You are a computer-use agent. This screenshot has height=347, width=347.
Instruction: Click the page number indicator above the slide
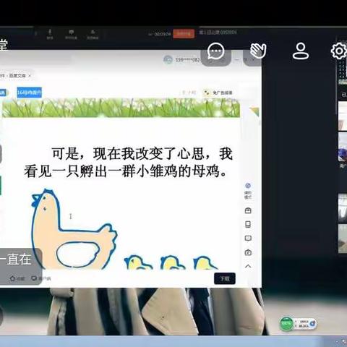coord(189,93)
